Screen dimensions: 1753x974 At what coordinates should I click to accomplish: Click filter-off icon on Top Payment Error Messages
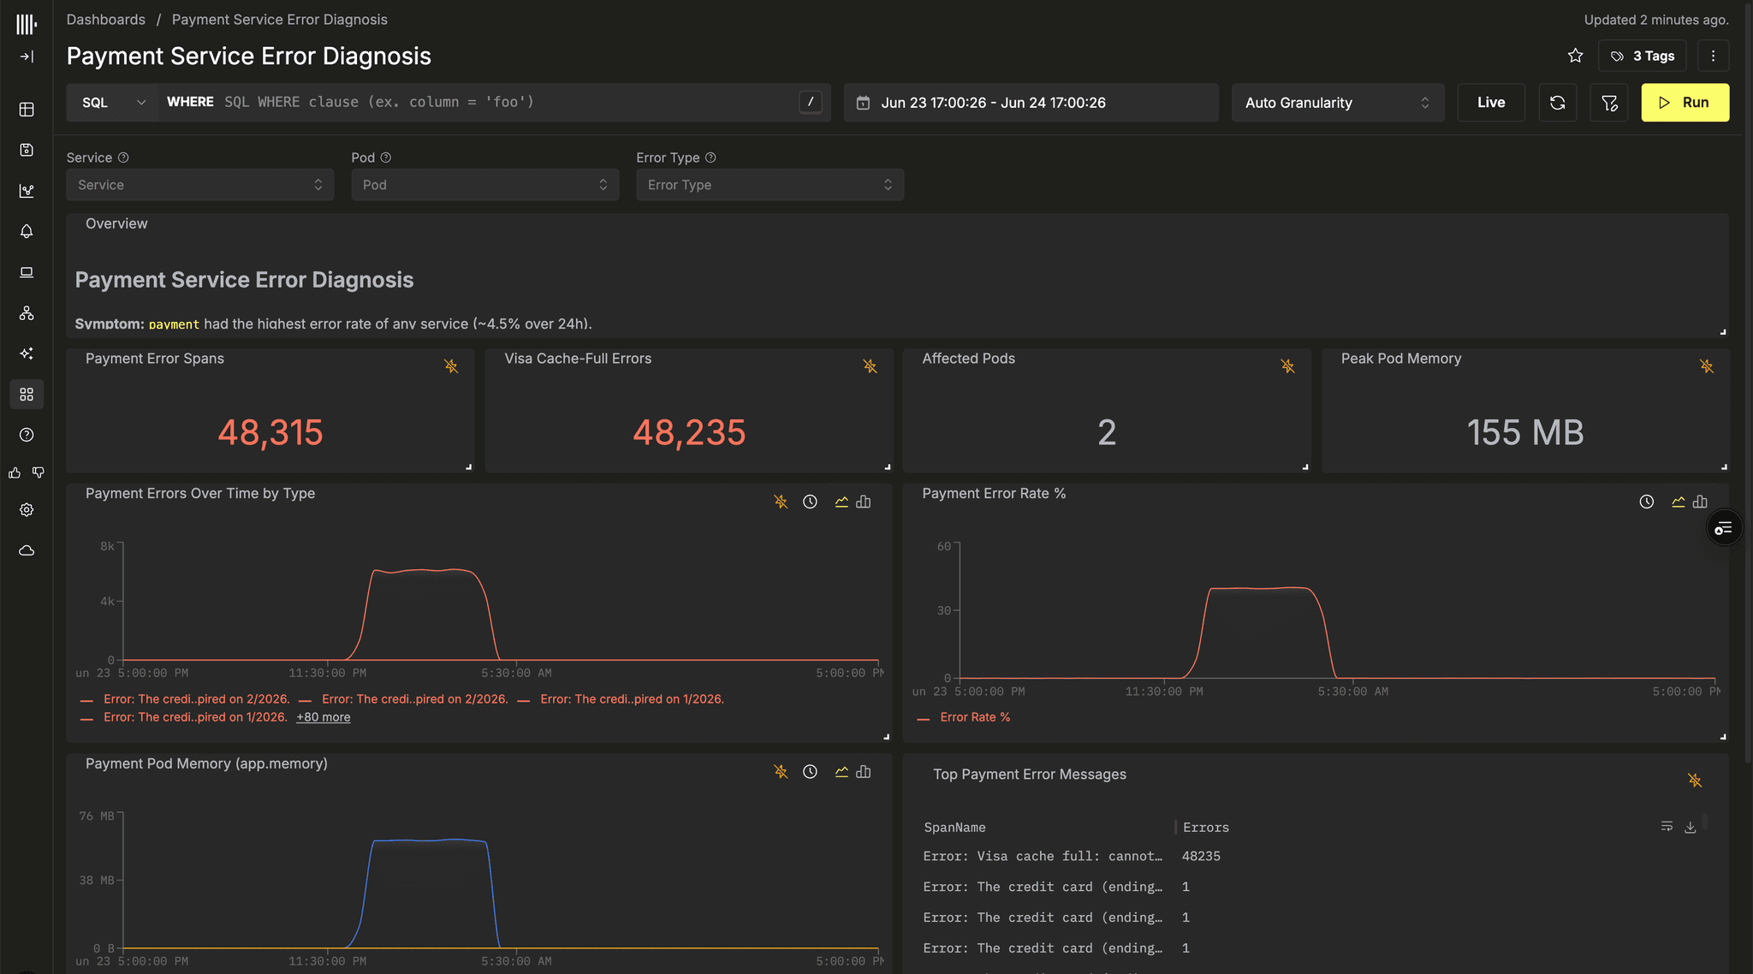tap(1695, 781)
